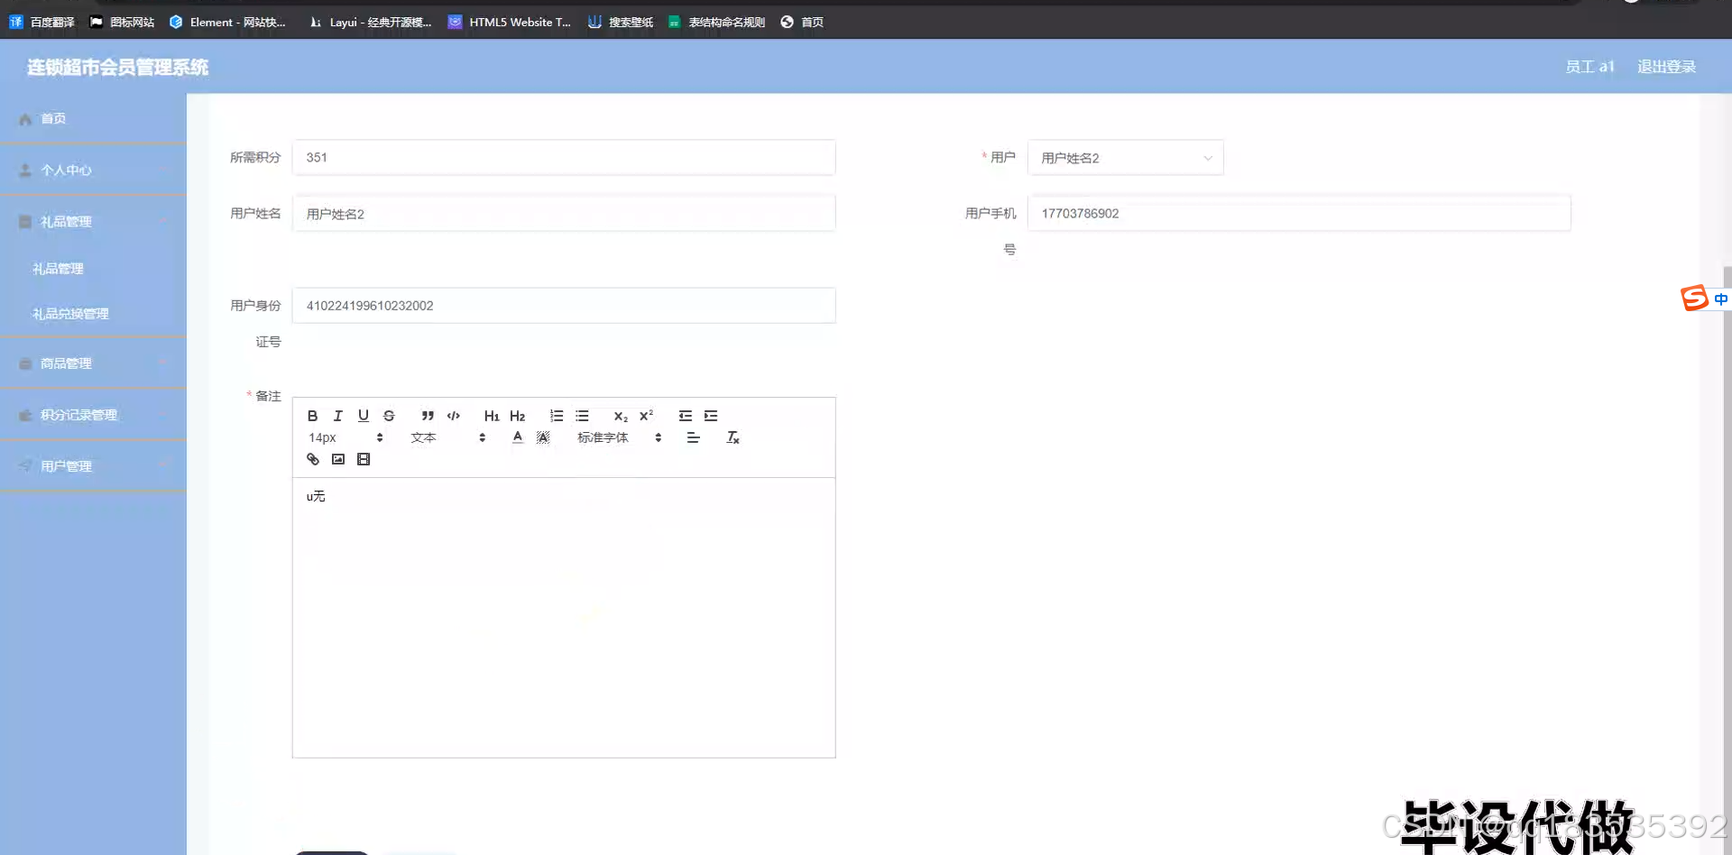This screenshot has height=855, width=1732.
Task: Insert an ordered list
Action: [x=556, y=416]
